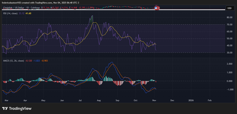Click the Jun label on time axis
The image size is (237, 114).
62,100
